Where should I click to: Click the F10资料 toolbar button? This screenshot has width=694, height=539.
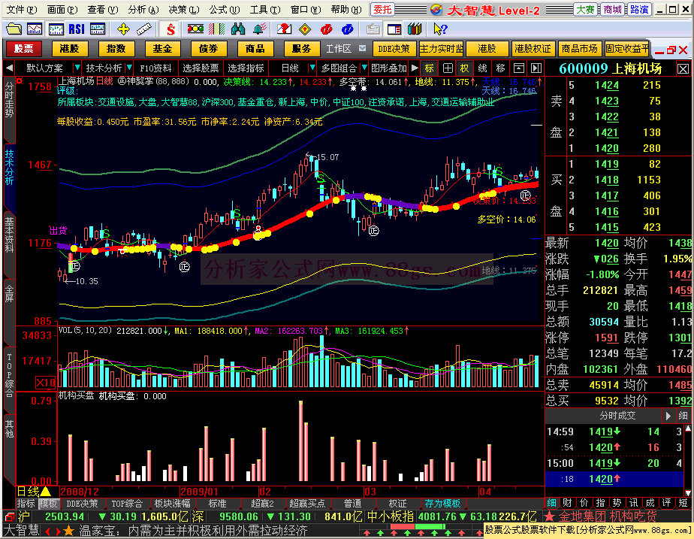point(155,68)
